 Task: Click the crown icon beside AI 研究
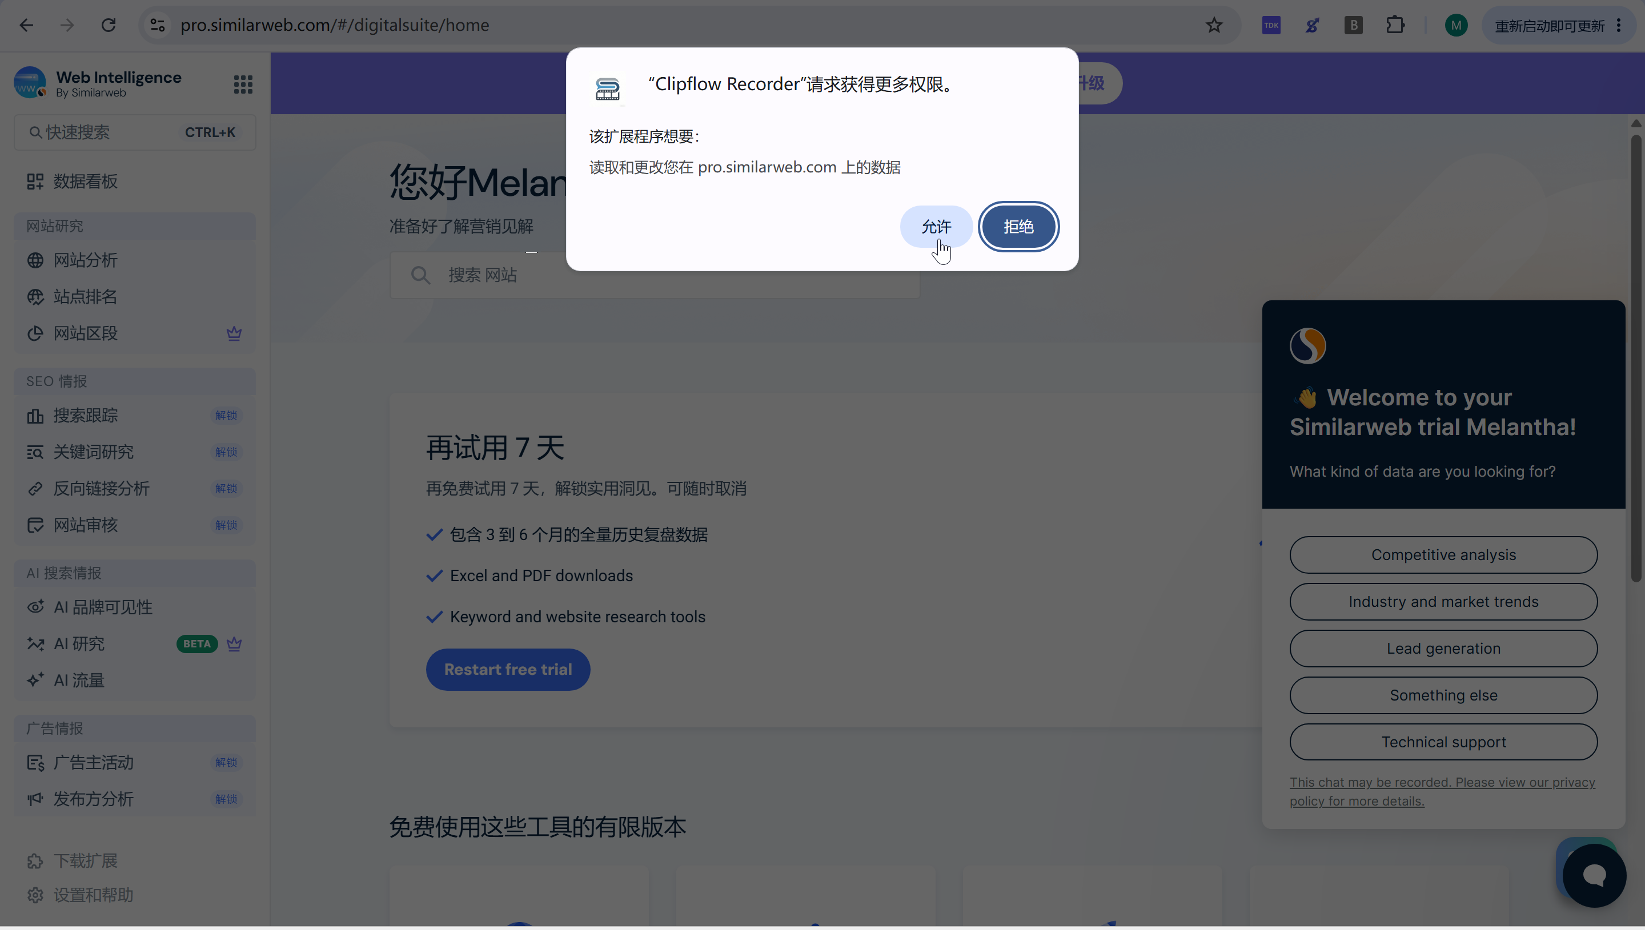(234, 644)
